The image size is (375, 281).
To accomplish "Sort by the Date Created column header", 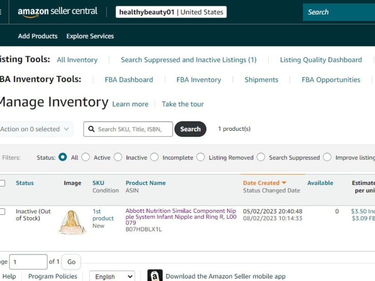I will [261, 183].
